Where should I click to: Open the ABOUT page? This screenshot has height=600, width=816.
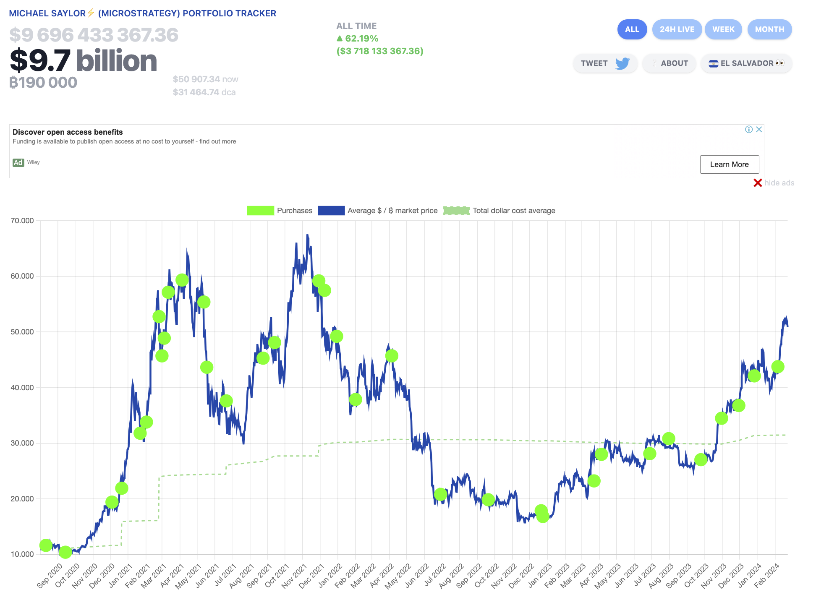coord(669,63)
